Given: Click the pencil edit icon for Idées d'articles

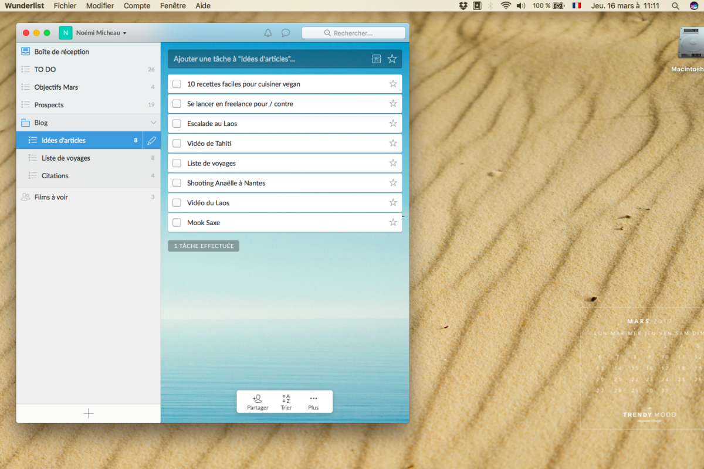Looking at the screenshot, I should pos(152,140).
